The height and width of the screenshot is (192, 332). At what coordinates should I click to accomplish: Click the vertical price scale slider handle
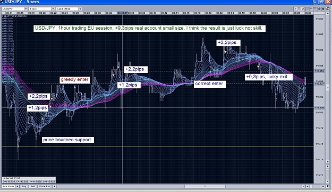pyautogui.click(x=328, y=87)
